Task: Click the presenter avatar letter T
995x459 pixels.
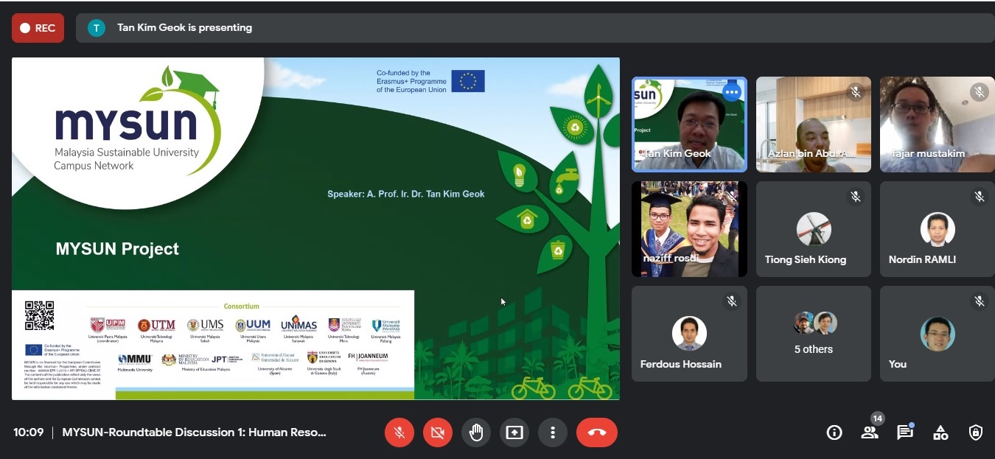Action: 96,28
